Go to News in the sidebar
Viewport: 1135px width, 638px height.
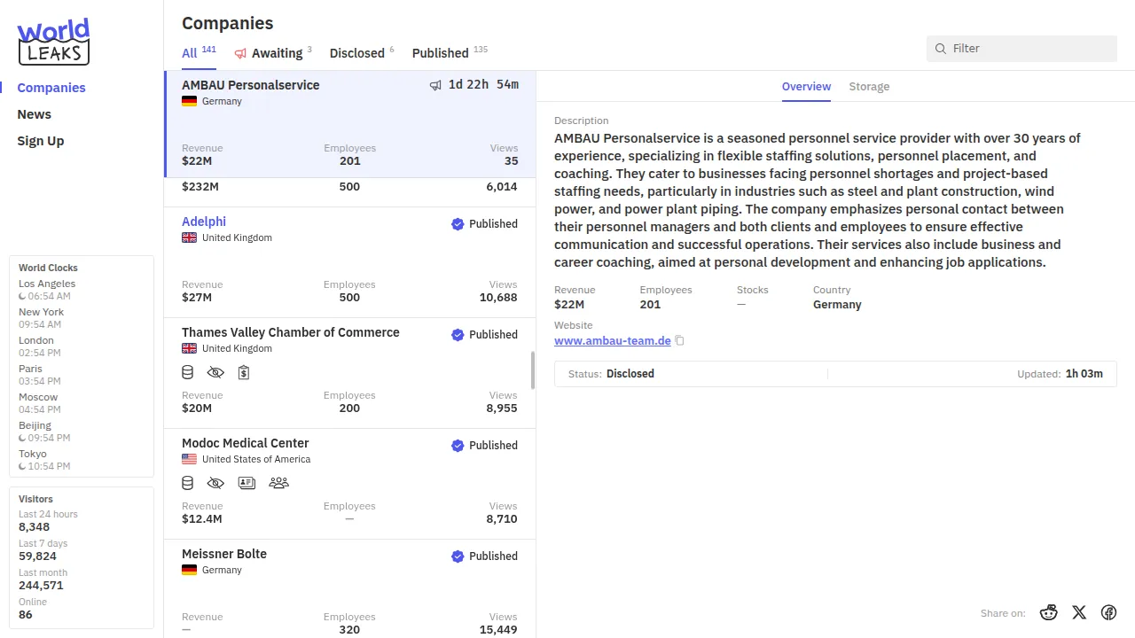[x=35, y=114]
